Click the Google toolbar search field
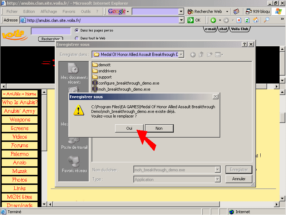The width and height of the screenshot is (286, 215). click(155, 11)
